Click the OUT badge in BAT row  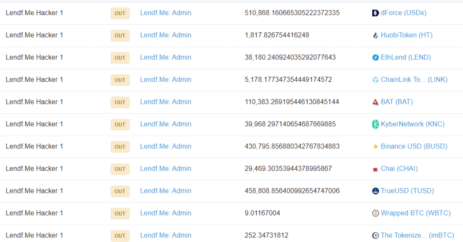pos(120,102)
